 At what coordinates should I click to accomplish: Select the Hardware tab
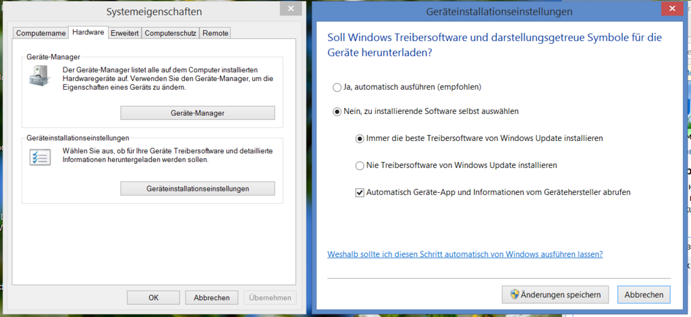(x=88, y=32)
